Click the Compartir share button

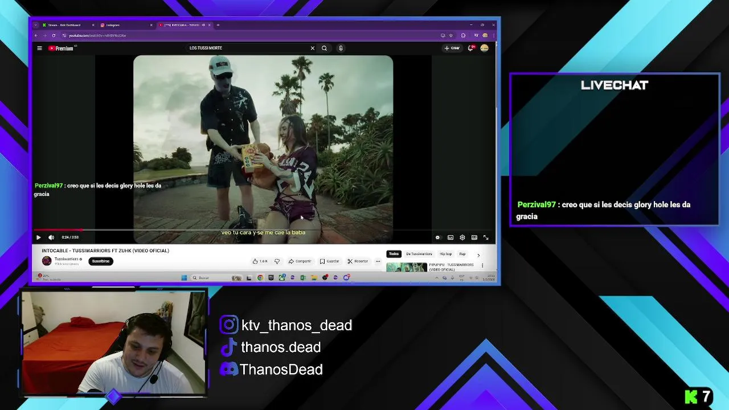pos(300,261)
